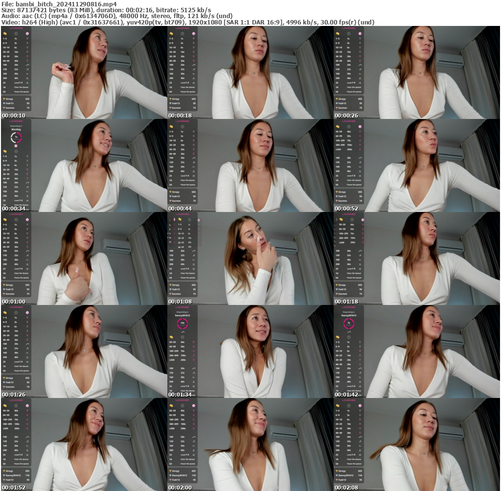Click the 00:01:08 timestamp label

(x=181, y=302)
